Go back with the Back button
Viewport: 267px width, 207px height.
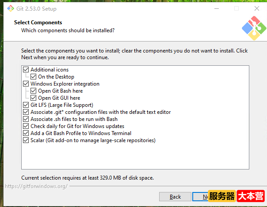(175, 197)
